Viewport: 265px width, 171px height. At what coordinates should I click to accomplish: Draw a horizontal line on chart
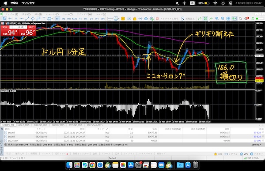[x=22, y=19]
